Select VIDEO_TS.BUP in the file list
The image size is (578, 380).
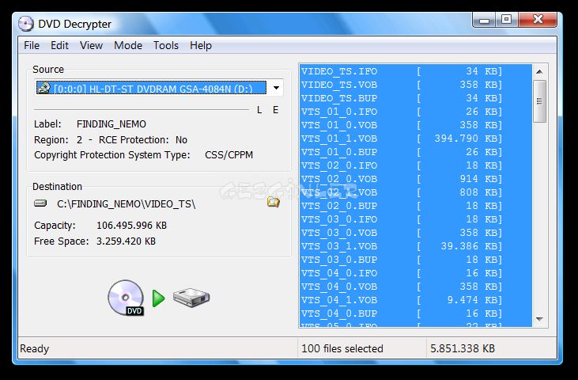tap(416, 98)
